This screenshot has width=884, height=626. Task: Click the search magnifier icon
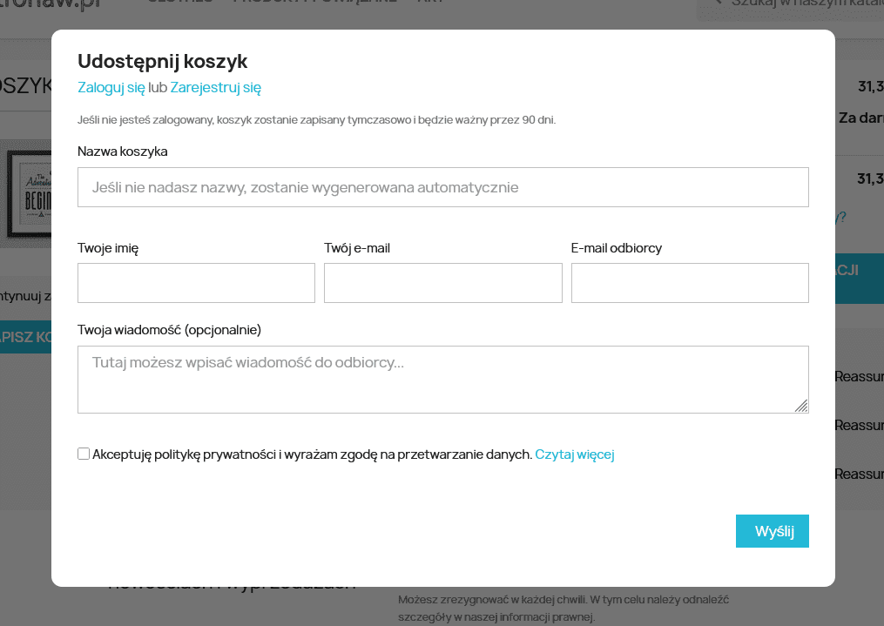click(718, 3)
